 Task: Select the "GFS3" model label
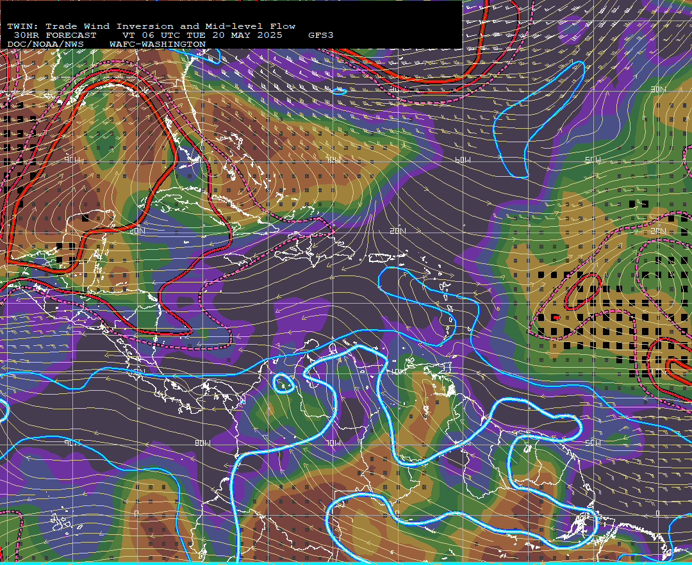pos(321,35)
